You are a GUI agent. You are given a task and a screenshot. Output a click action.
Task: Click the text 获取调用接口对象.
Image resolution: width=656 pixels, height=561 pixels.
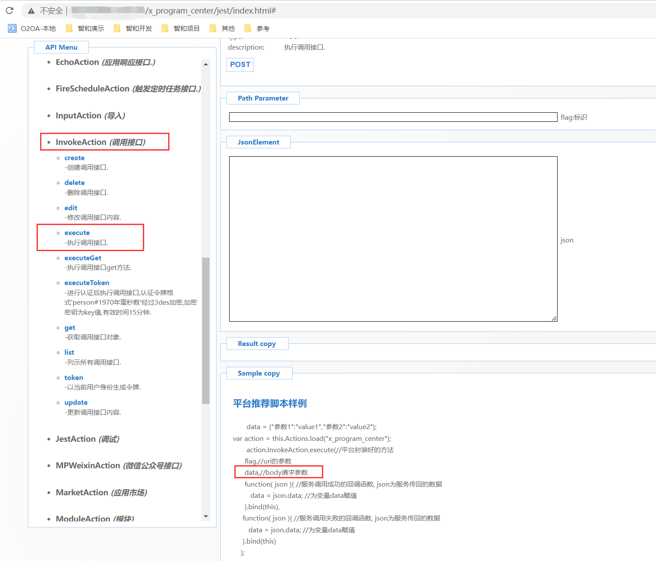(93, 337)
